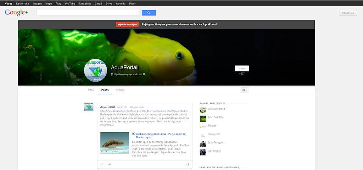Click the WorkingAbroad avatar
This screenshot has width=363, height=170.
(x=203, y=110)
